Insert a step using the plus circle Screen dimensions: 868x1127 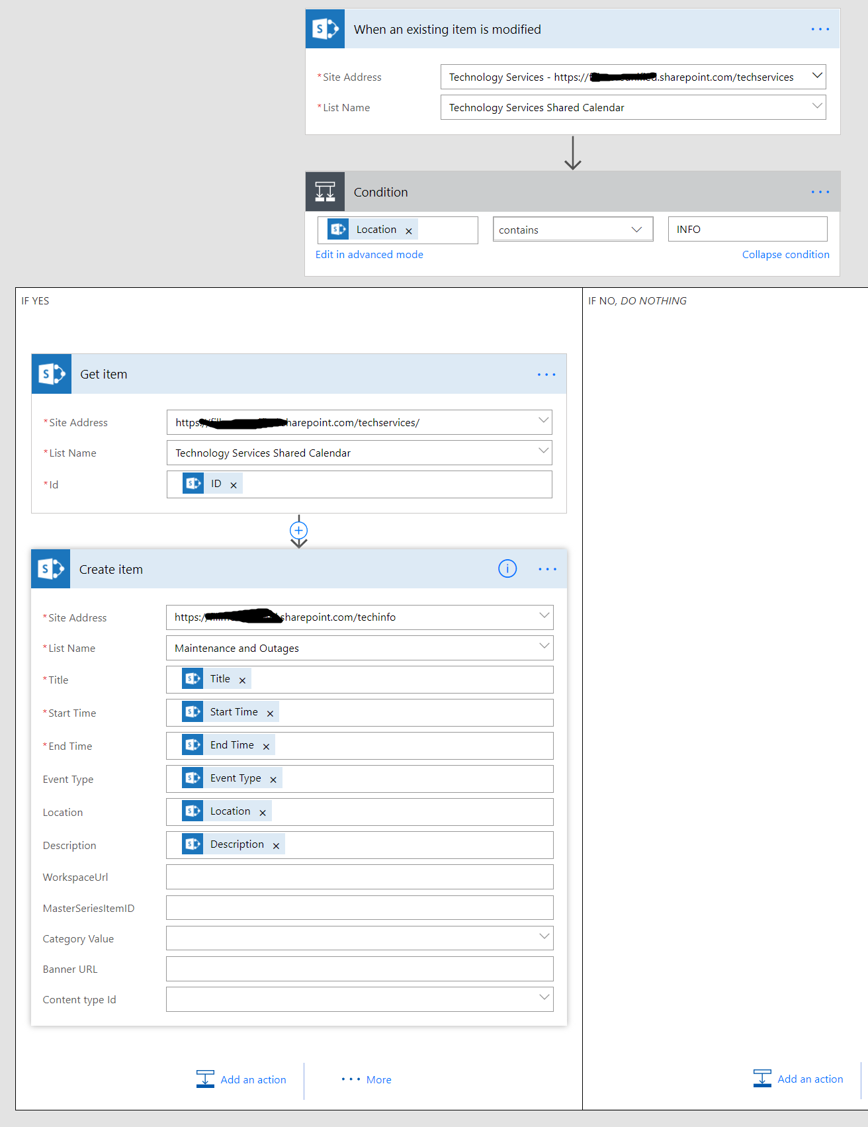pyautogui.click(x=299, y=530)
